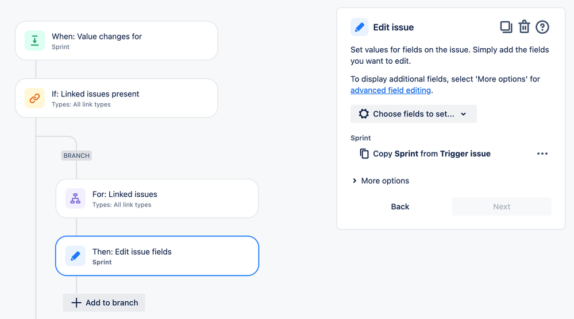Select the If: Linked issues present card

tap(117, 98)
